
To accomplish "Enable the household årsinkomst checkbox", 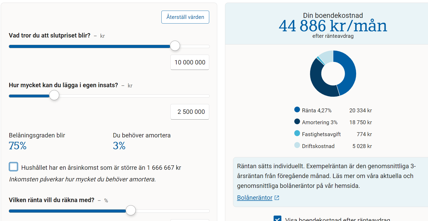I will coord(13,167).
